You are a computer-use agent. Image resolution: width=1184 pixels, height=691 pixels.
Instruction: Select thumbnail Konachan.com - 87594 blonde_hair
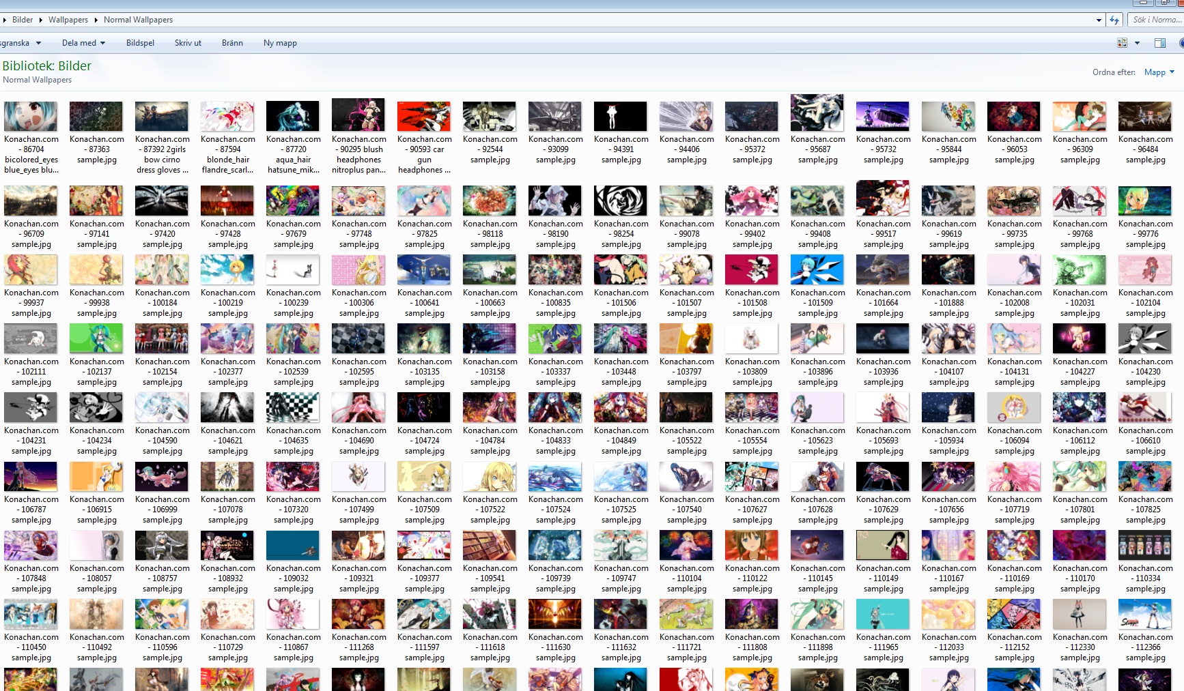point(227,117)
